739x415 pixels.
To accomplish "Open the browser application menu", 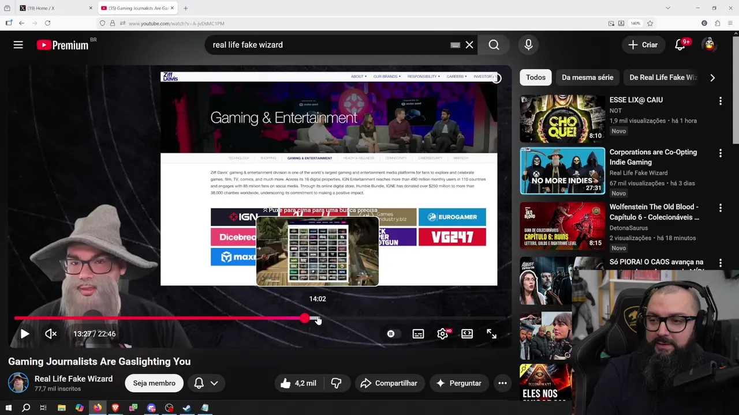I will (x=730, y=23).
